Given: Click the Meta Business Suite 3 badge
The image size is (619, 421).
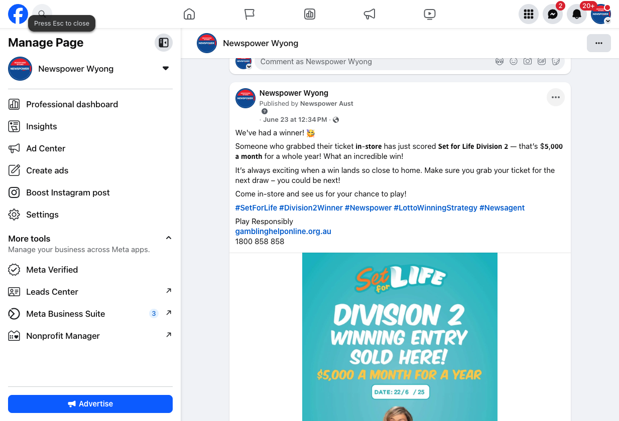Looking at the screenshot, I should point(154,314).
